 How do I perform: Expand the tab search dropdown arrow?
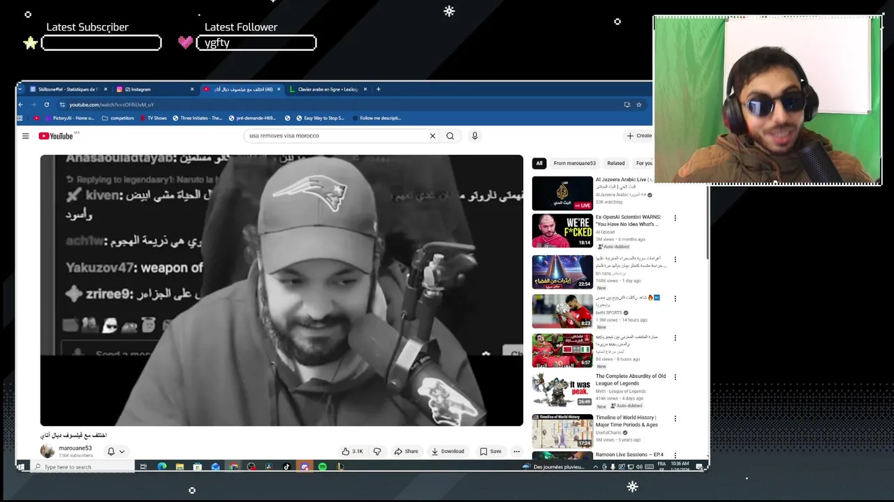coord(20,89)
